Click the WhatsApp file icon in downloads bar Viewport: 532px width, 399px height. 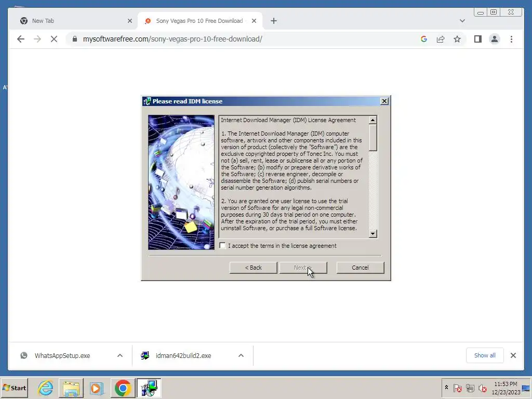click(24, 355)
